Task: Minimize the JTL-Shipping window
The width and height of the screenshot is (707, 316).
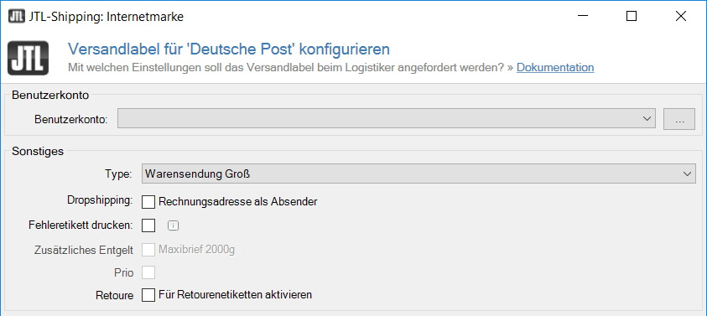Action: tap(583, 17)
